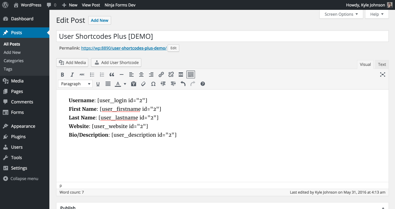Viewport: 395px width, 209px height.
Task: Click the Add User Shortcode button
Action: click(116, 62)
